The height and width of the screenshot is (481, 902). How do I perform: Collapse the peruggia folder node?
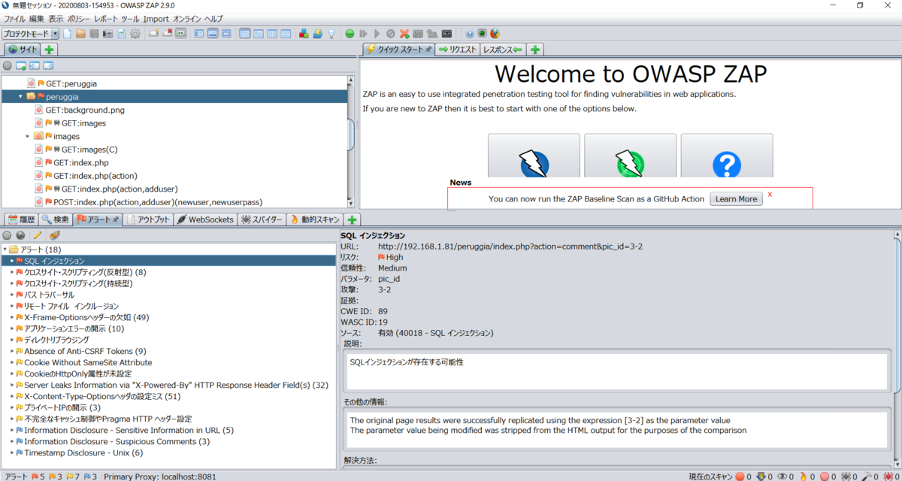(x=20, y=97)
